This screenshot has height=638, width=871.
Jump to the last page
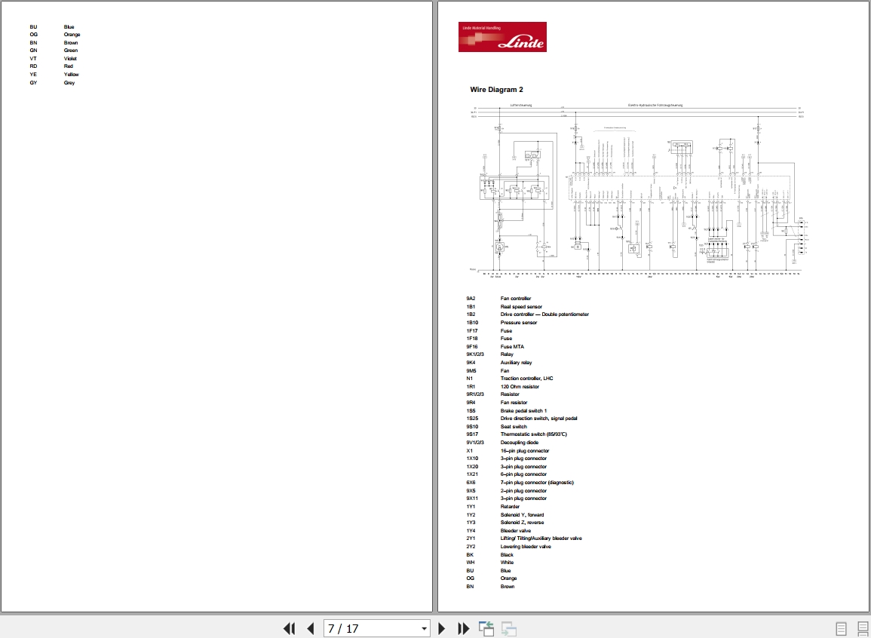click(x=463, y=628)
